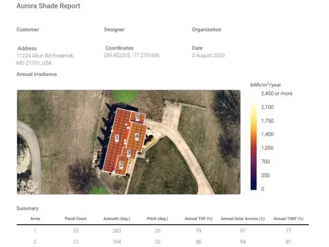This screenshot has height=247, width=329.
Task: Select the kWh/m²/year legend label
Action: [x=265, y=85]
